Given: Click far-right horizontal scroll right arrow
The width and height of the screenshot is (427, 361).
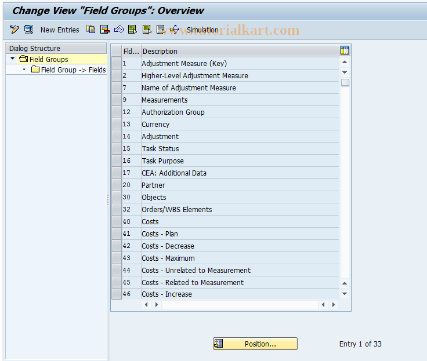Looking at the screenshot, I should [334, 305].
